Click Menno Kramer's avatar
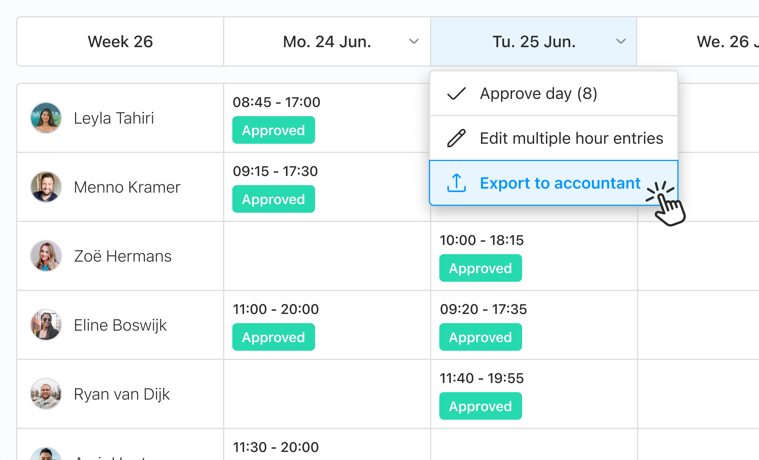 [46, 187]
